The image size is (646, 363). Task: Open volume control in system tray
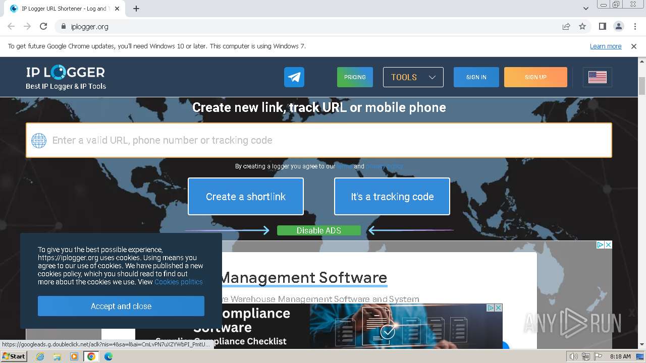(x=574, y=356)
